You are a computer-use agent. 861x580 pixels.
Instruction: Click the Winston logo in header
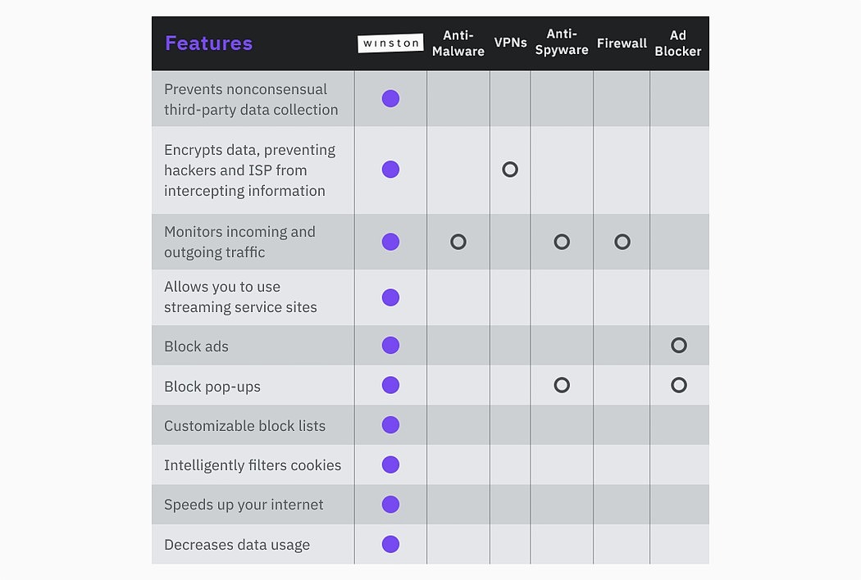pyautogui.click(x=390, y=43)
